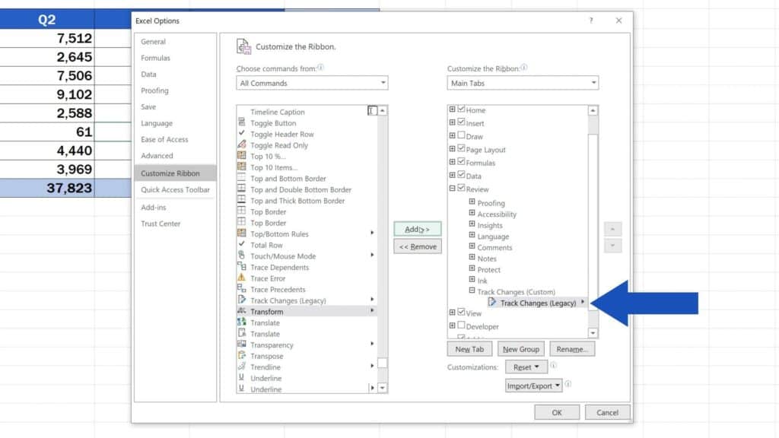779x438 pixels.
Task: Confirm with the OK button
Action: click(557, 412)
